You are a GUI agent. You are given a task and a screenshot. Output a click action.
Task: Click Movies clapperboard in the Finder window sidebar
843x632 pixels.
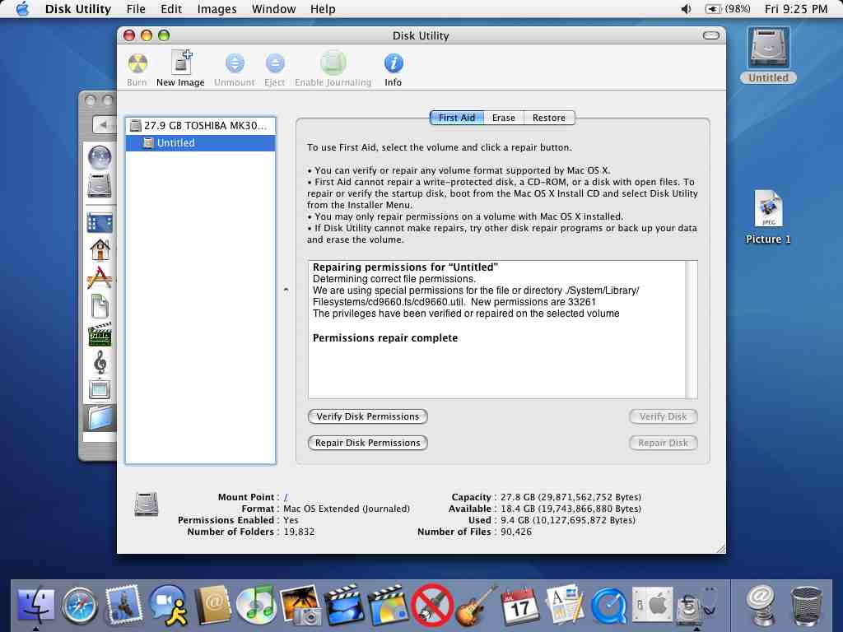click(x=100, y=335)
